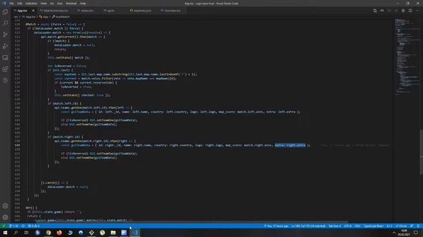The image size is (423, 237).
Task: Open the Run menu
Action: 59,3
